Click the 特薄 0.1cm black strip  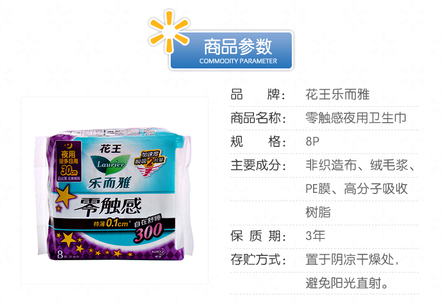[113, 224]
